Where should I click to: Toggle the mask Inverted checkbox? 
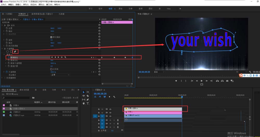click(51, 69)
